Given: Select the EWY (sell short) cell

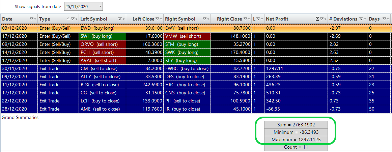Looking at the screenshot, I should pos(187,28).
